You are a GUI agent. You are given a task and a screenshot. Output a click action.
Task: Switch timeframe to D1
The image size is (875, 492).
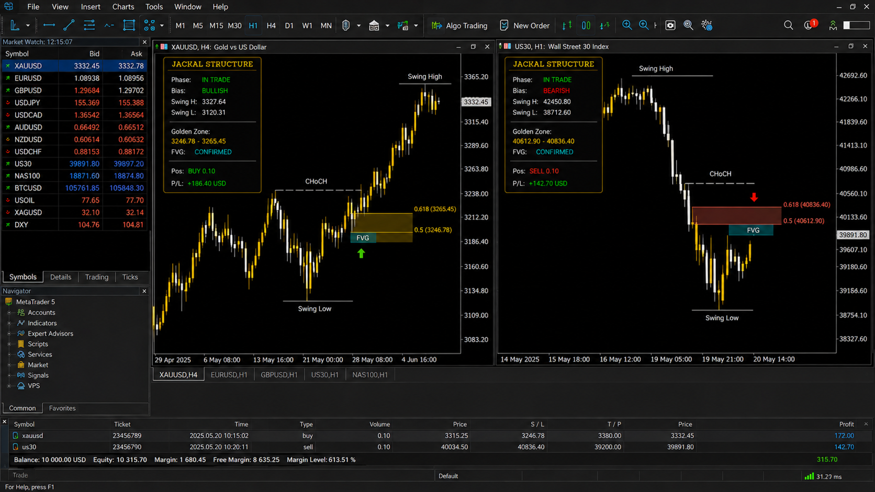coord(289,25)
